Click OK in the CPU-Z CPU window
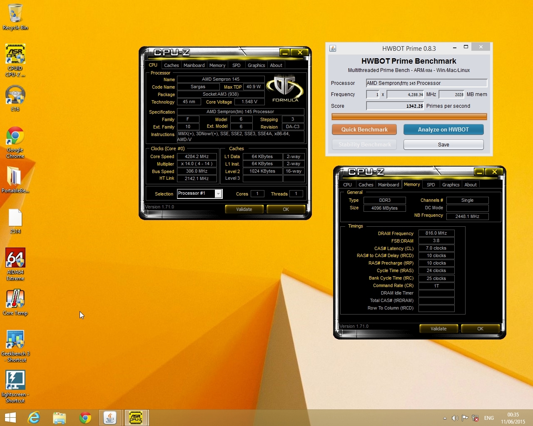Image resolution: width=533 pixels, height=426 pixels. (x=286, y=209)
